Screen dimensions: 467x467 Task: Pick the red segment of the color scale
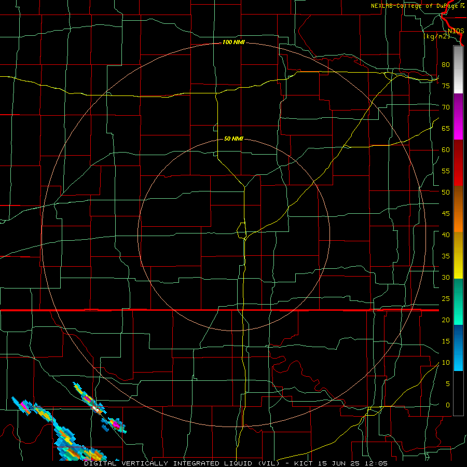pos(458,162)
